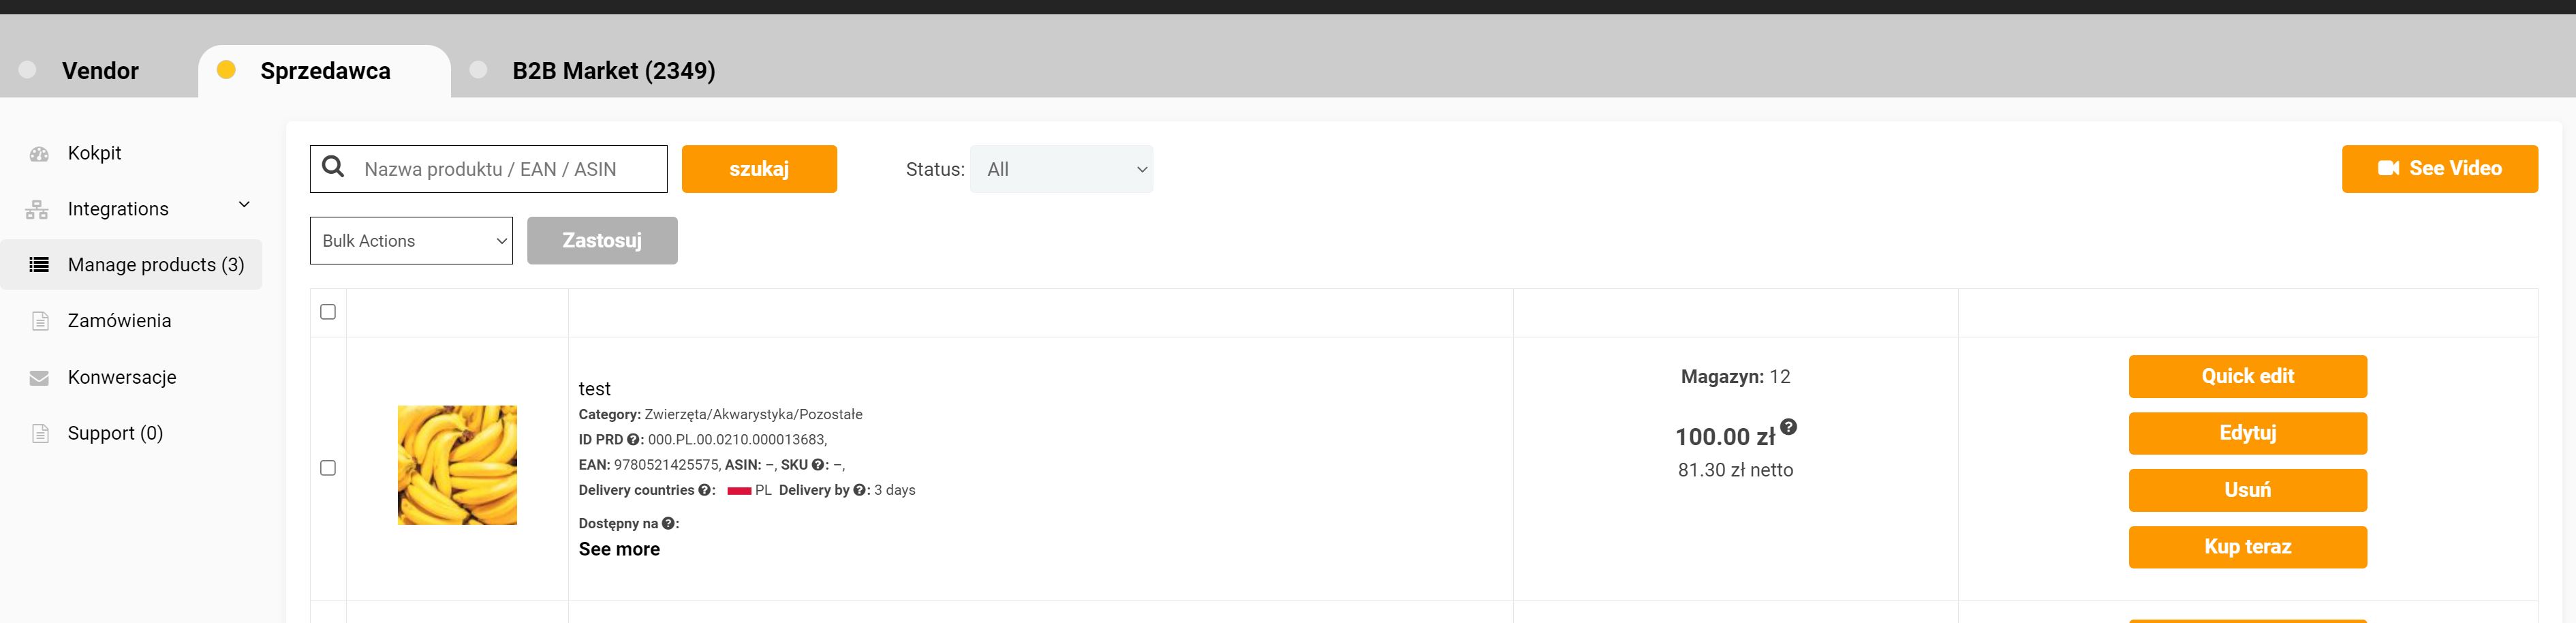Open the Sprzedawca tab
2576x623 pixels.
click(x=324, y=71)
